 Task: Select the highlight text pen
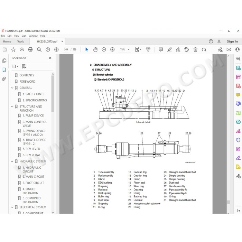click(x=169, y=49)
